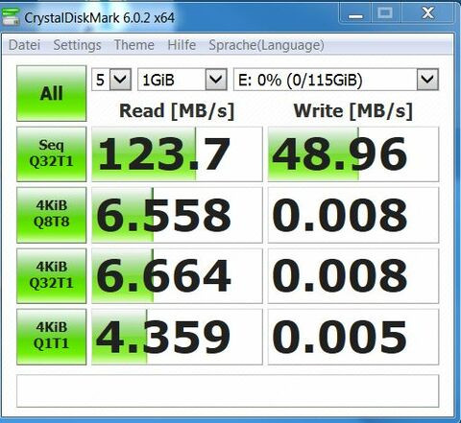Viewport: 461px width, 423px height.
Task: Open the Datei menu
Action: 24,45
